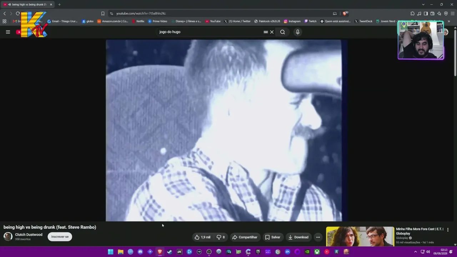The image size is (457, 257).
Task: Open new browser tab
Action: click(x=59, y=5)
